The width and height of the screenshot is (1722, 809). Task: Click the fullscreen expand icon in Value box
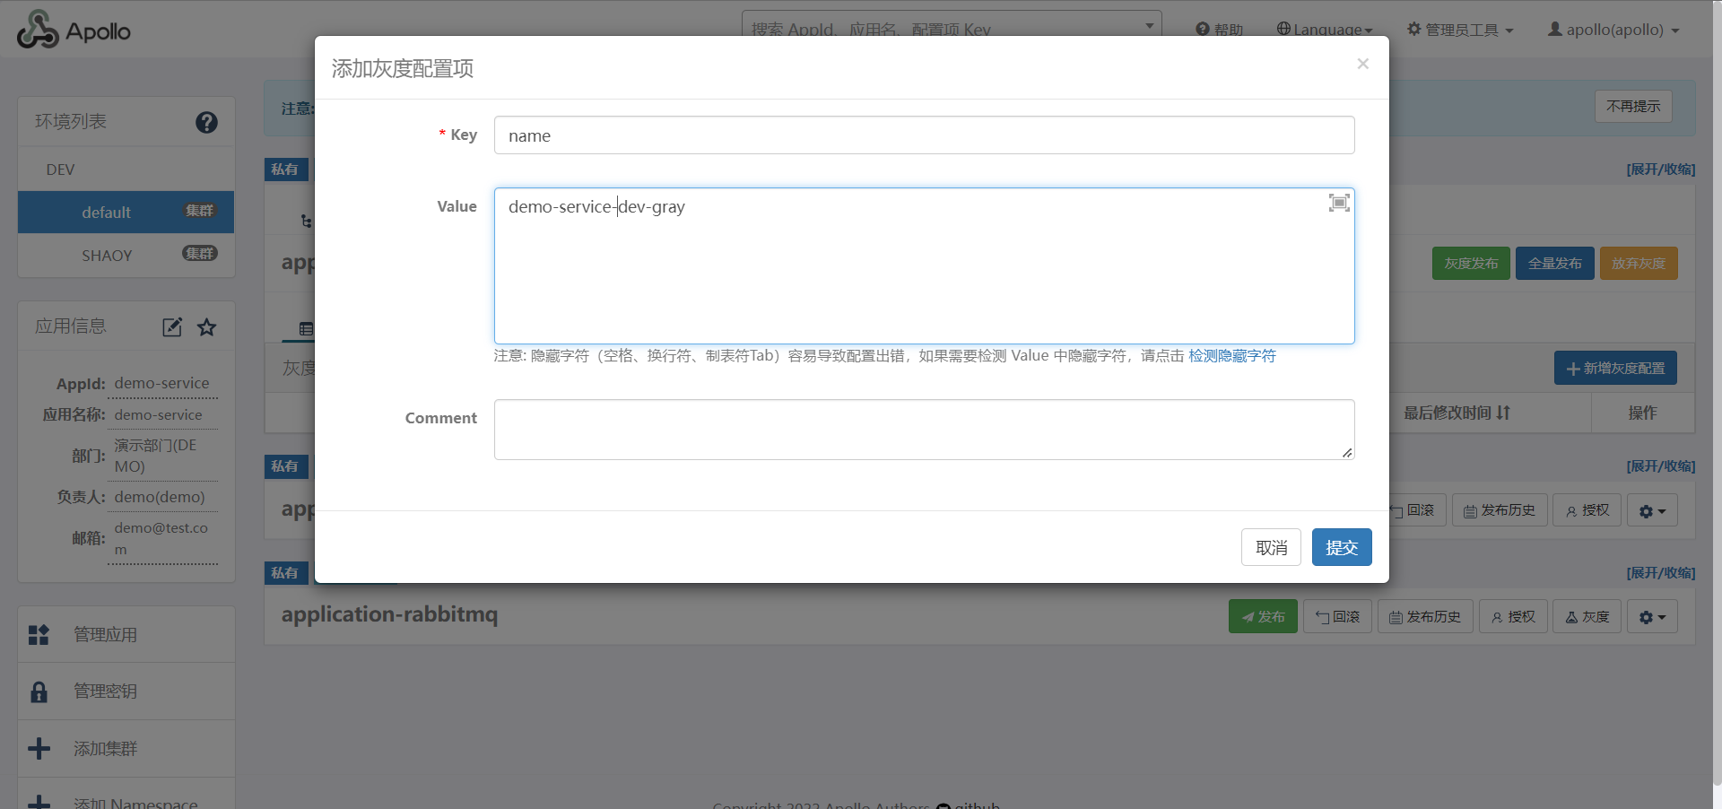click(1338, 203)
